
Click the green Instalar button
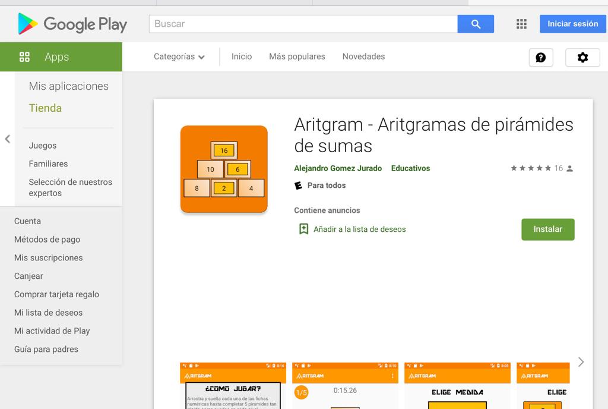pyautogui.click(x=547, y=229)
